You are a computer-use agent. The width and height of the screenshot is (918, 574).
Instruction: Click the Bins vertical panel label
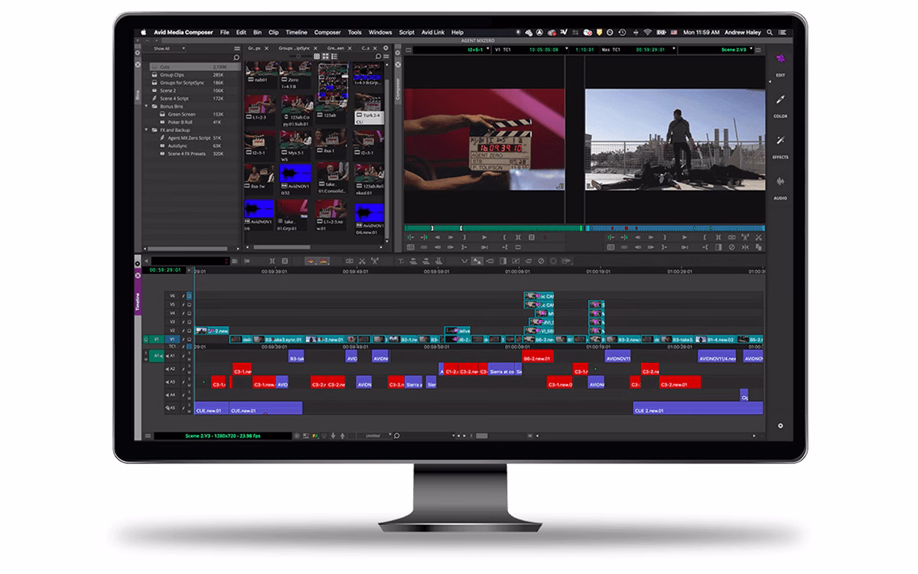(138, 96)
